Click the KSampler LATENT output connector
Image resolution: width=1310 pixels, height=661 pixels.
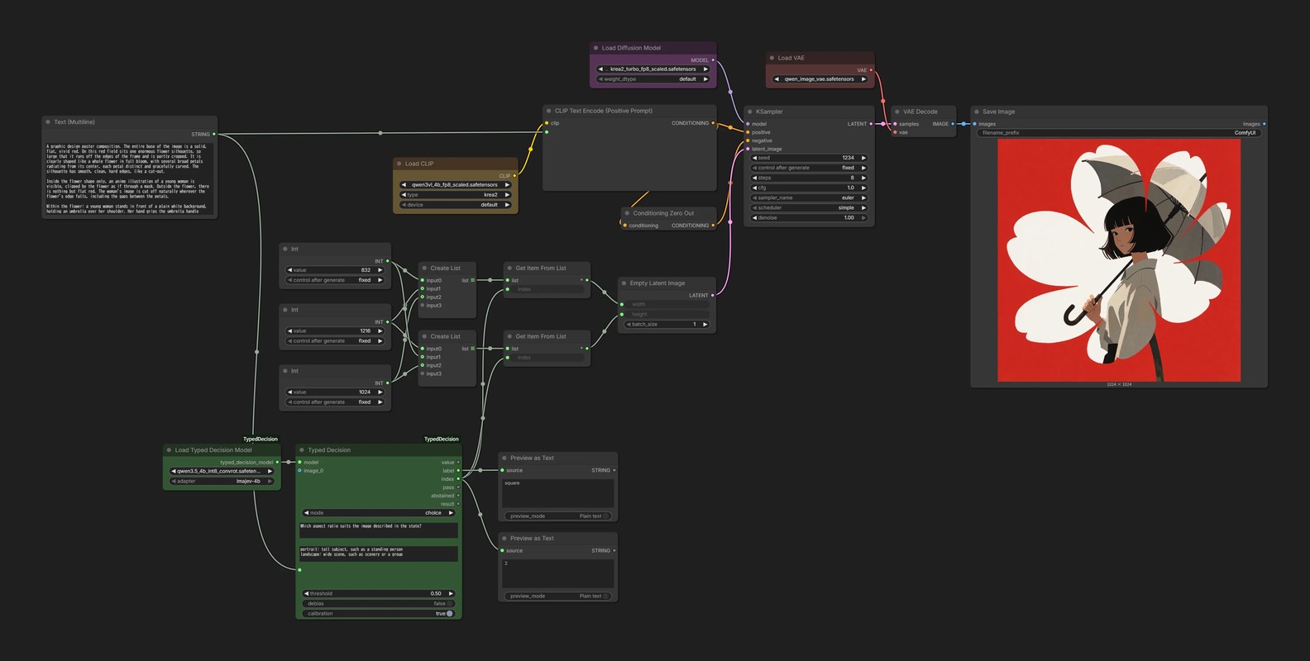point(871,124)
